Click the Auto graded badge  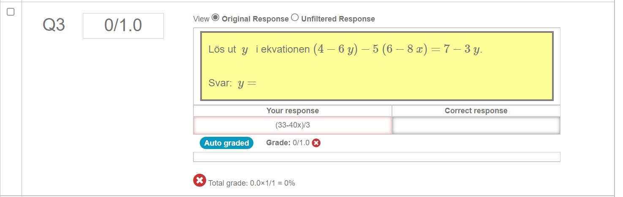(x=226, y=143)
